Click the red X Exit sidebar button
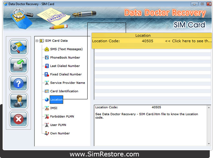The image size is (213, 158). click(18, 119)
